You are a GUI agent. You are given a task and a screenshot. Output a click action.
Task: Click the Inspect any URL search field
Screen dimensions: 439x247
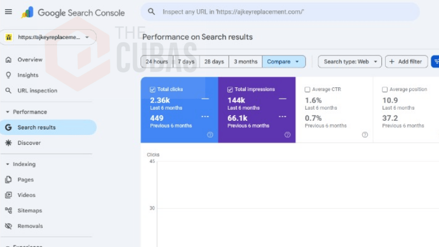[x=280, y=12]
